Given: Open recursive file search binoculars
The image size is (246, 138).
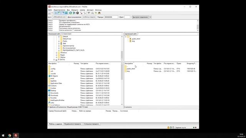Looking at the screenshot, I should click(x=99, y=13).
